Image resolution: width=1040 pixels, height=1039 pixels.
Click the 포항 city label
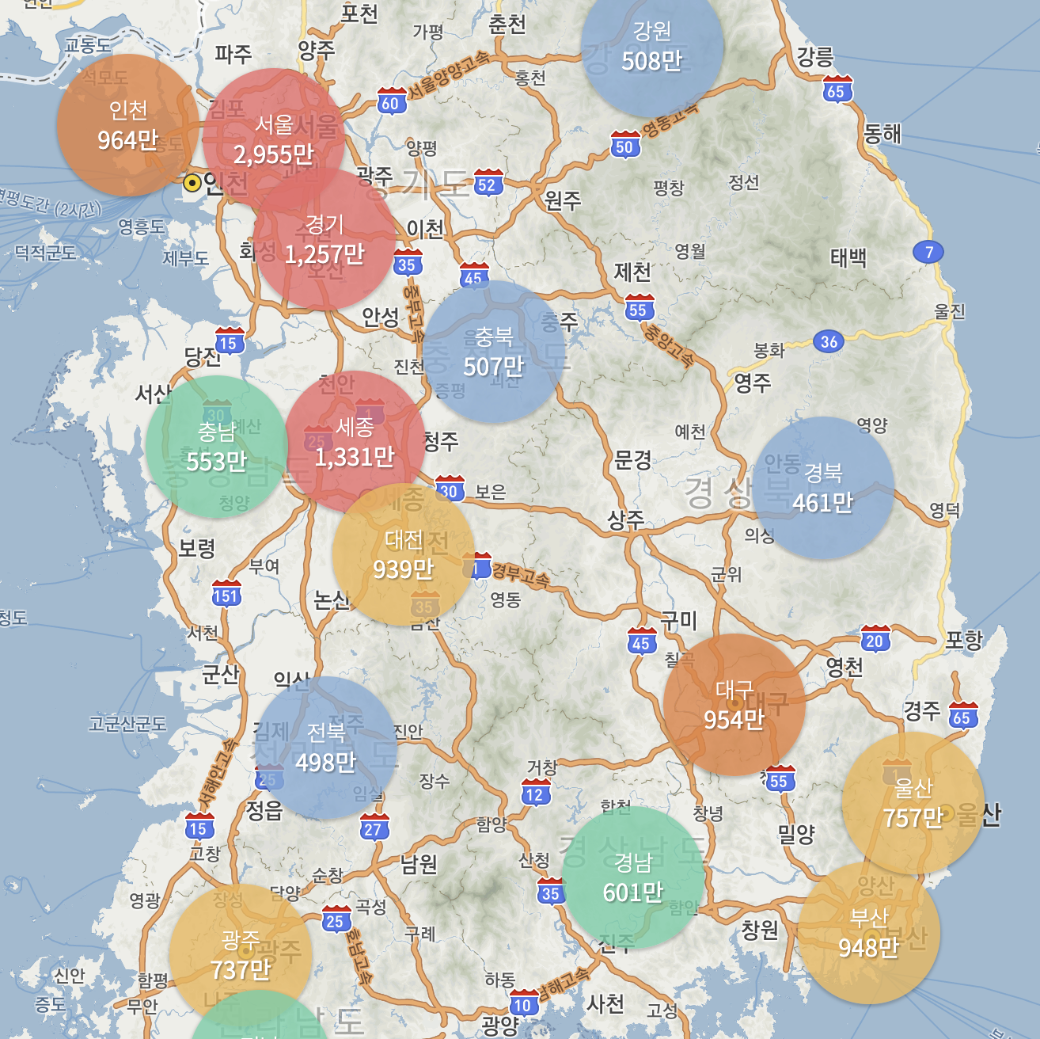965,640
